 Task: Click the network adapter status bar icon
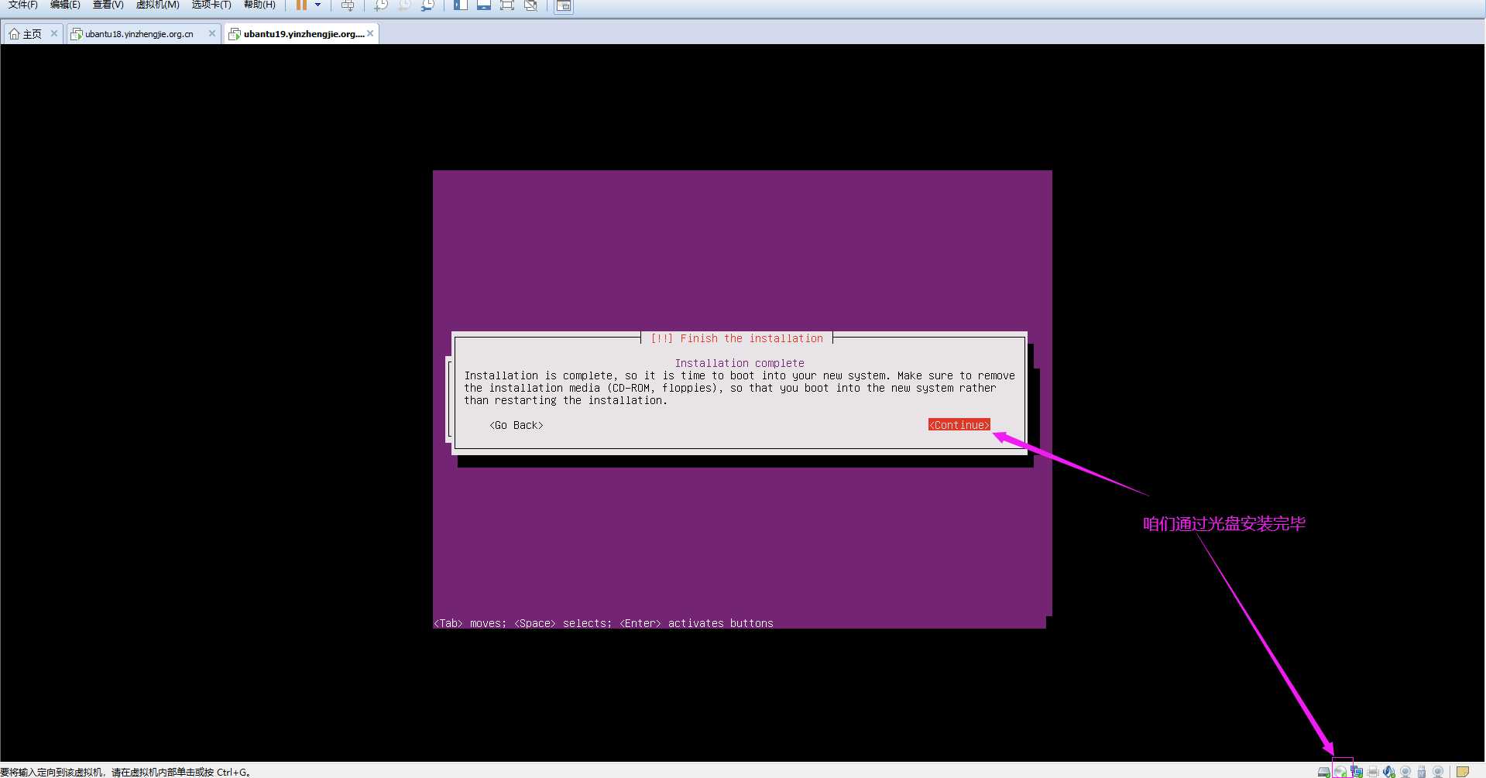(1357, 772)
